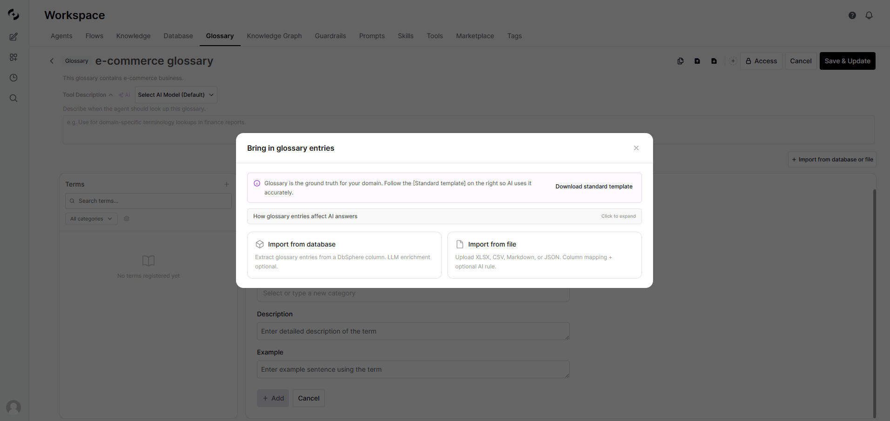Viewport: 890px width, 421px height.
Task: Choose the Import from file option
Action: [x=545, y=255]
